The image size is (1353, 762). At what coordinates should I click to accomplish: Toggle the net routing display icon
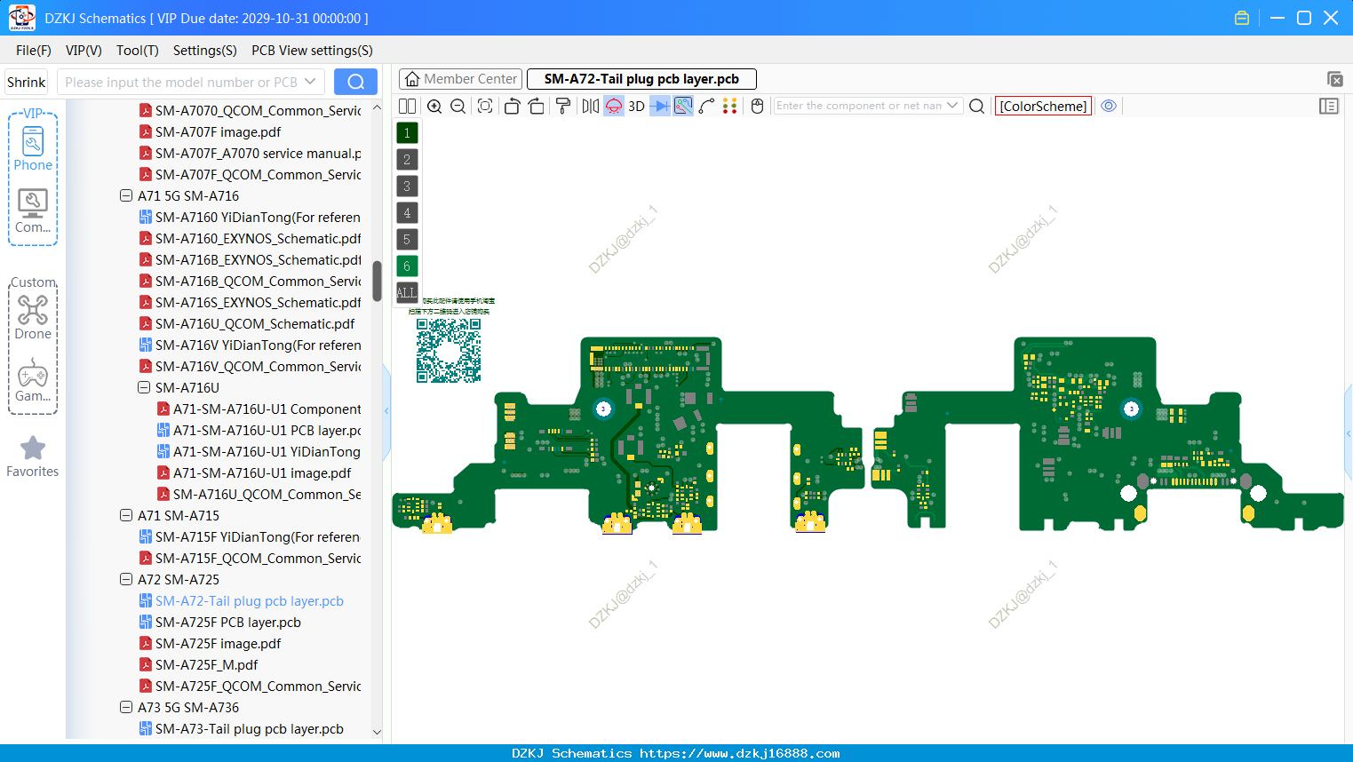(x=683, y=106)
